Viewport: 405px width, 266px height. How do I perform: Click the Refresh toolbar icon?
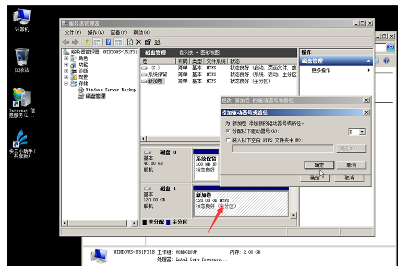(x=129, y=42)
